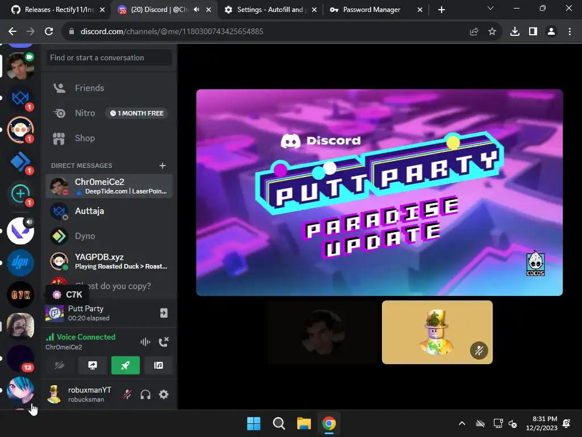Open the Chrome profile menu
Screen dimensions: 582x437
[x=551, y=32]
